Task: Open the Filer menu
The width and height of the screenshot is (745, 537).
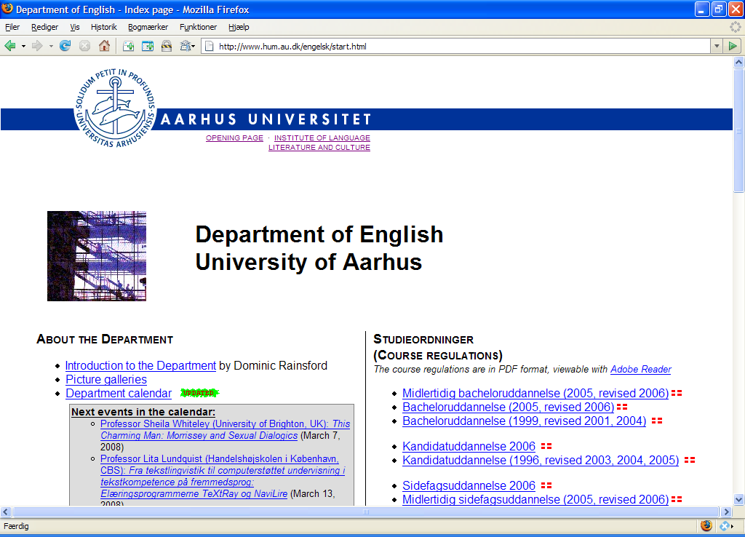Action: [x=12, y=27]
